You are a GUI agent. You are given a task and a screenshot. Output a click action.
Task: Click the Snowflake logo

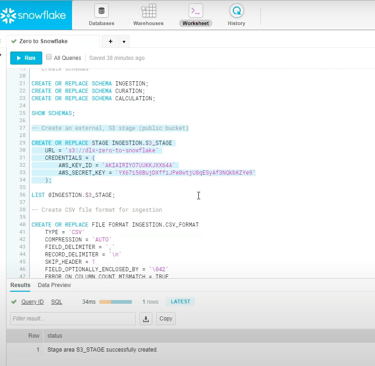tap(33, 15)
